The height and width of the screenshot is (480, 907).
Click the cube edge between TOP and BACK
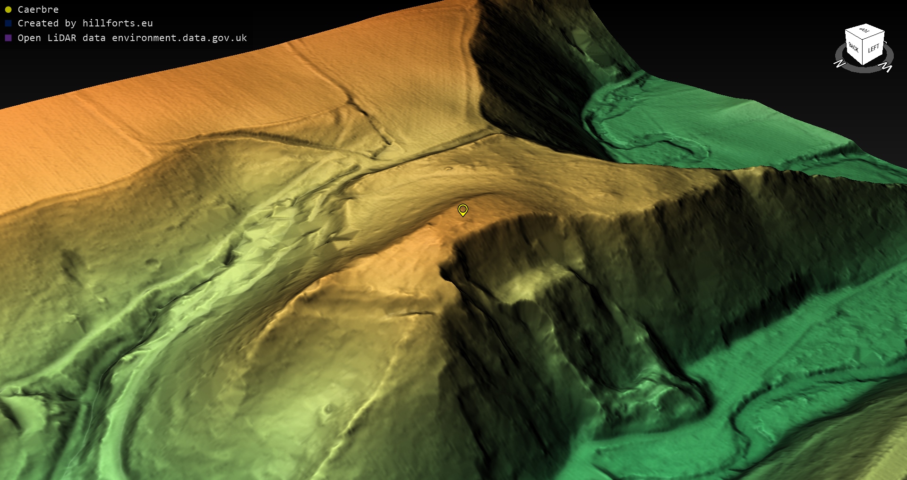[854, 35]
